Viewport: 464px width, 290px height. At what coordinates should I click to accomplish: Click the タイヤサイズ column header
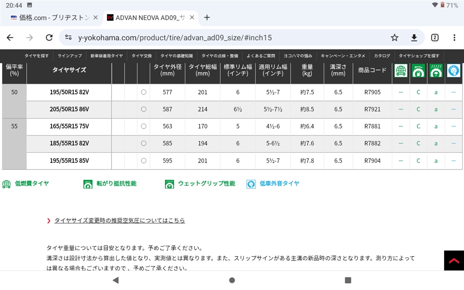tap(69, 70)
